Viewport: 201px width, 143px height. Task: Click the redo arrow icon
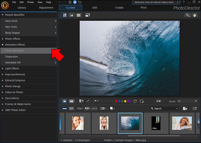(65, 2)
